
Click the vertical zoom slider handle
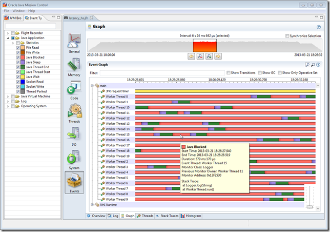coord(310,207)
